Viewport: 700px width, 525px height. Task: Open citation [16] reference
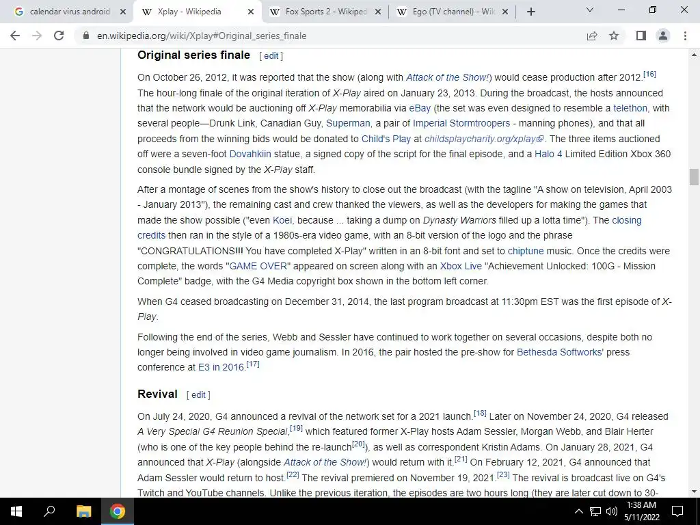pos(649,74)
